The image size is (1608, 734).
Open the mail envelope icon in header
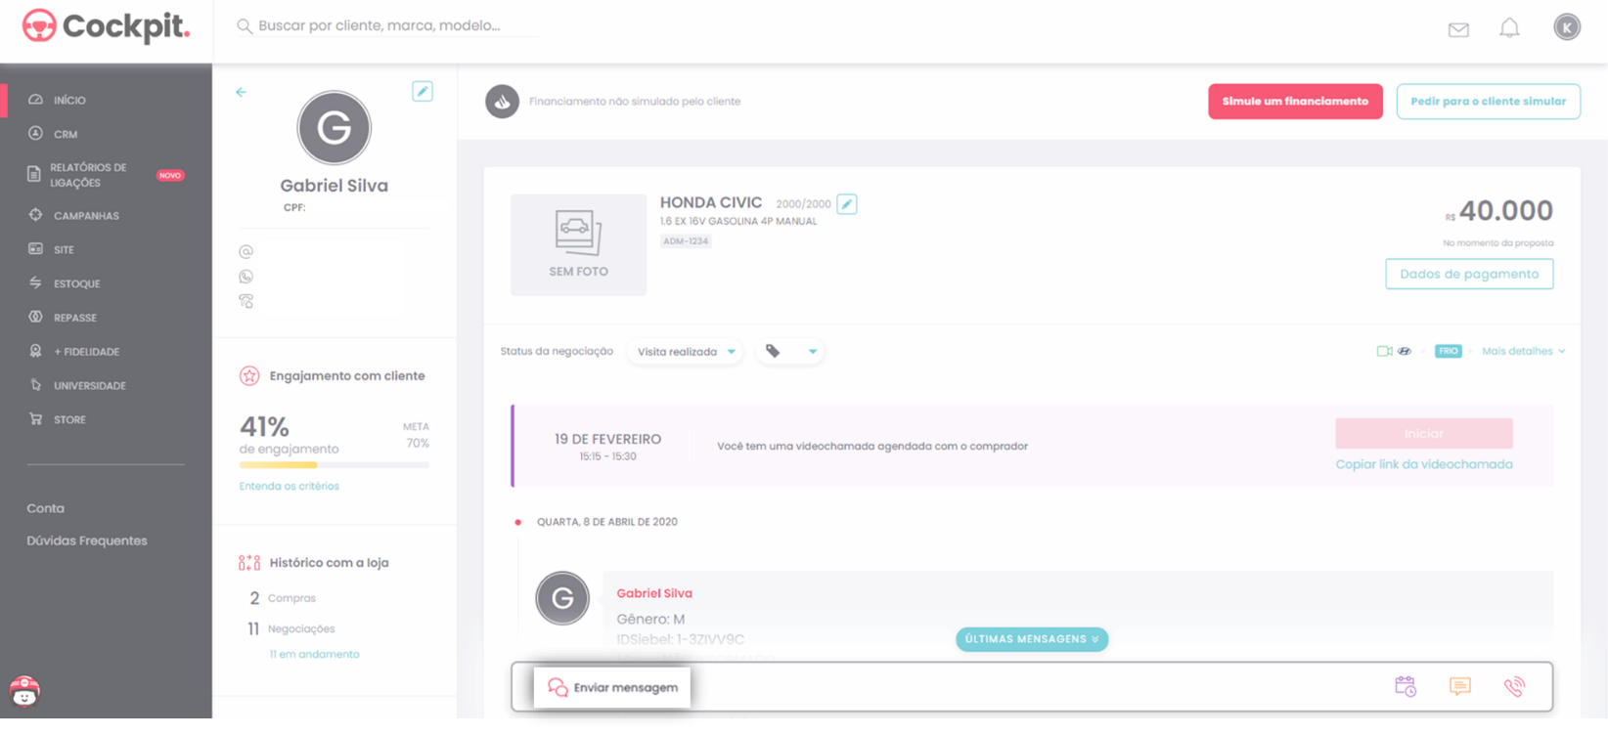point(1458,29)
